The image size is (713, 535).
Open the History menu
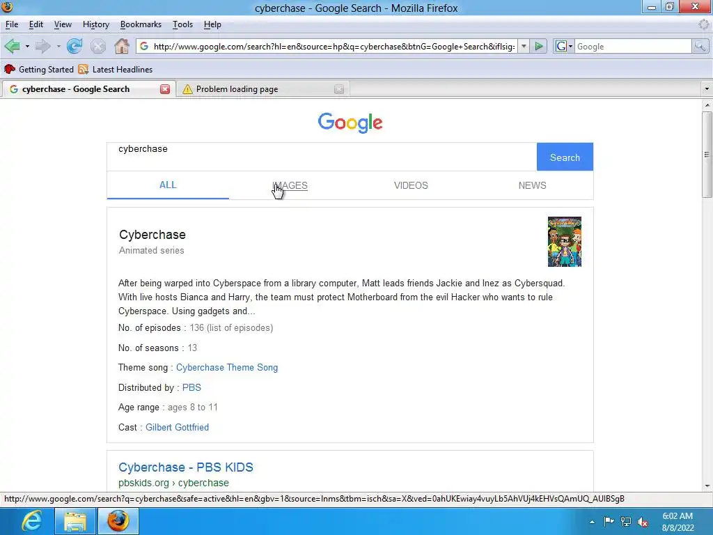pyautogui.click(x=96, y=24)
